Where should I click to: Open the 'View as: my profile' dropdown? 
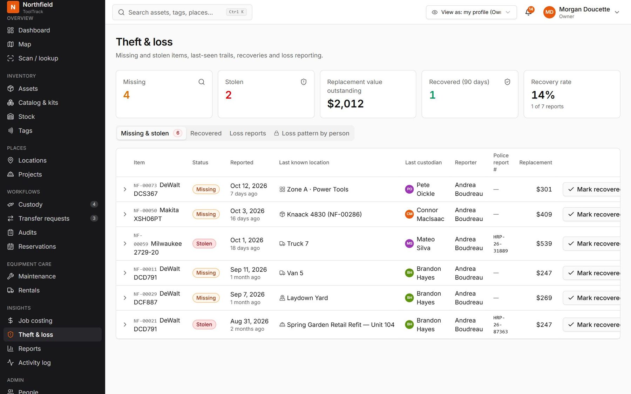[x=471, y=12]
